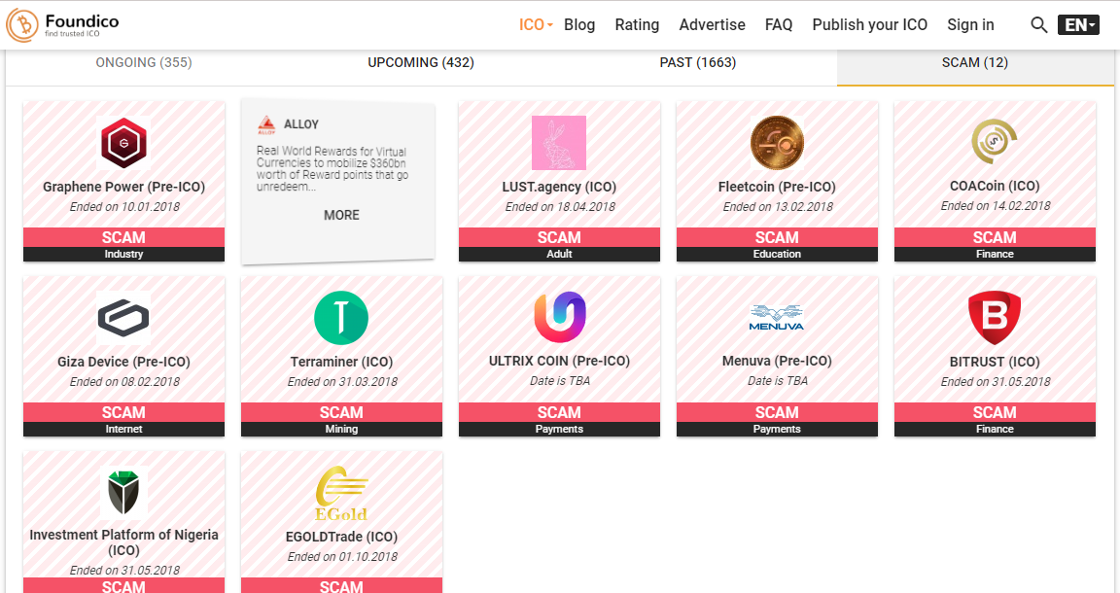This screenshot has height=593, width=1120.
Task: Switch to the ONGOING (355) tab
Action: (144, 63)
